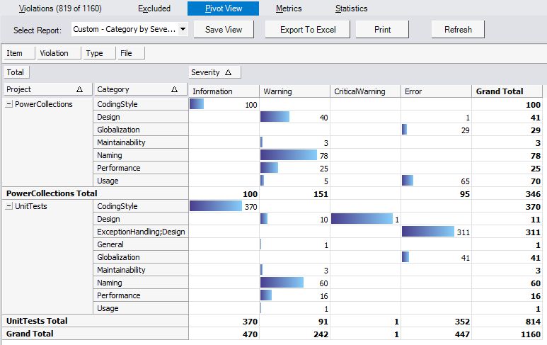Refresh the pivot view

458,29
